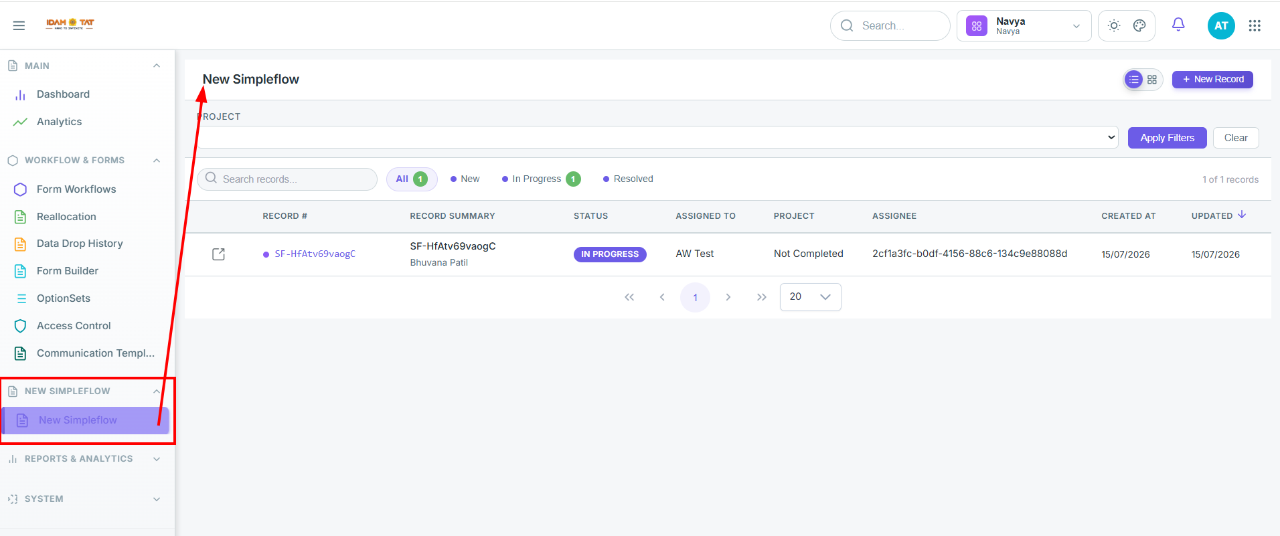
Task: Open record SF-HfAtv69vaogC external link icon
Action: click(218, 254)
